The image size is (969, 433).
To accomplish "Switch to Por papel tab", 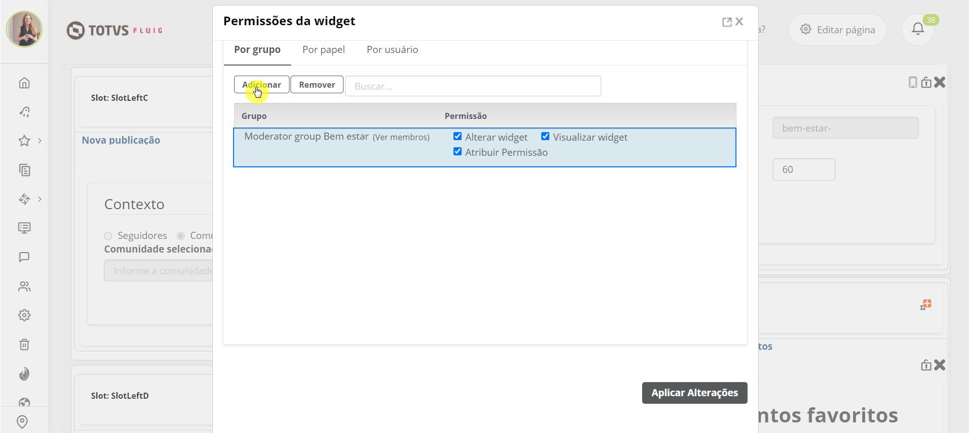I will coord(323,50).
